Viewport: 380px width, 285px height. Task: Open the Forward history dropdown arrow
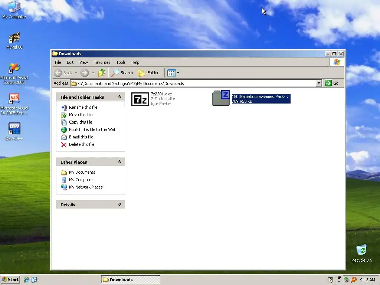93,73
